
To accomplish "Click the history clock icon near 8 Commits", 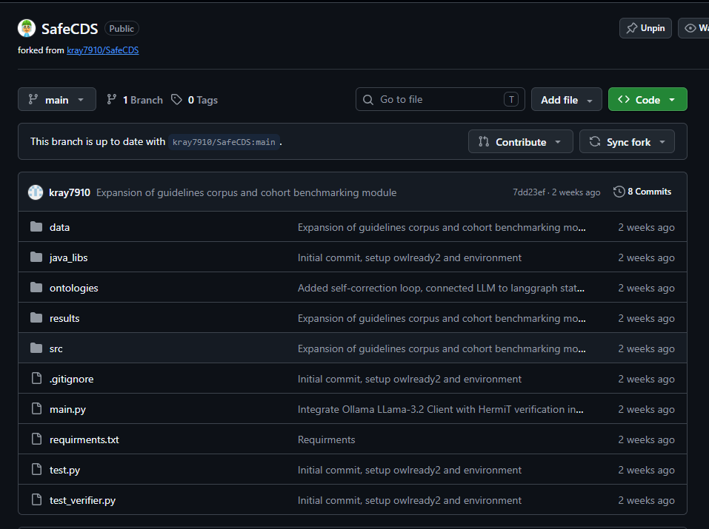I will coord(619,192).
